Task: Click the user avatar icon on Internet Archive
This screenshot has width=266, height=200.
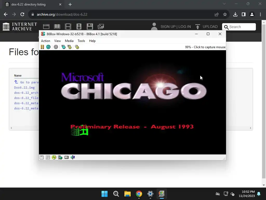Action: click(x=154, y=26)
